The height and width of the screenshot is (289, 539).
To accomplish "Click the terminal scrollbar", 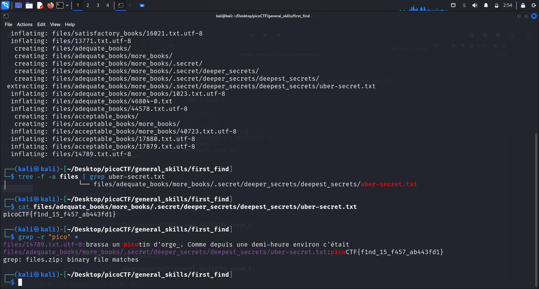I will tap(536, 207).
